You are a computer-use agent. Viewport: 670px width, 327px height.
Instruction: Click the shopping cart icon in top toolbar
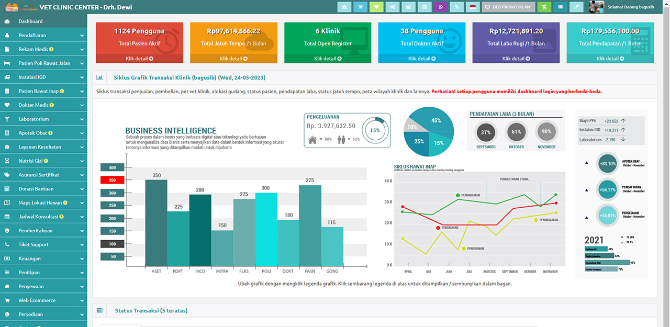(360, 7)
